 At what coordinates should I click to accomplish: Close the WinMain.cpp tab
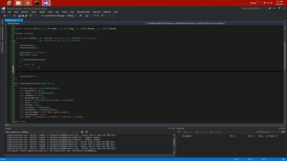pyautogui.click(x=22, y=20)
